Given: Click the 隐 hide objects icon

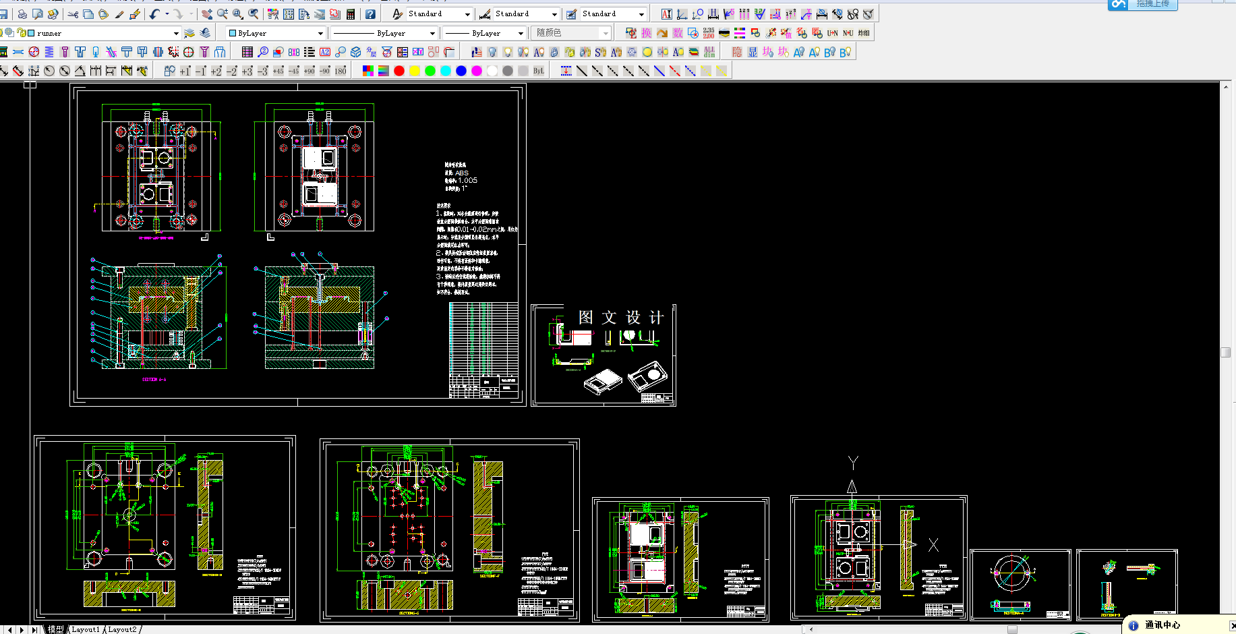Looking at the screenshot, I should pyautogui.click(x=737, y=52).
